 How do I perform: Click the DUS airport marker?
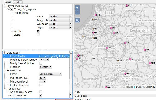tap(111, 28)
